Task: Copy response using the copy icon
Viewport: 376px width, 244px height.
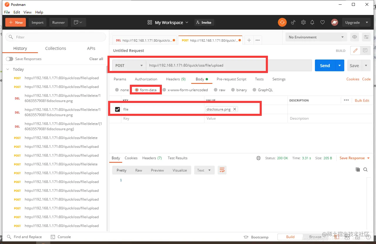Action: click(x=357, y=170)
